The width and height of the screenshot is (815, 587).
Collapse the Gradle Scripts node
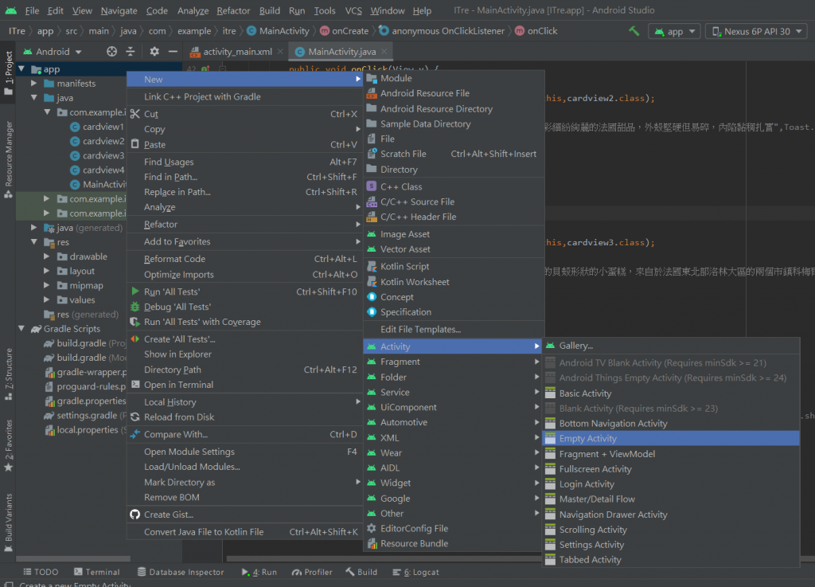pyautogui.click(x=21, y=329)
